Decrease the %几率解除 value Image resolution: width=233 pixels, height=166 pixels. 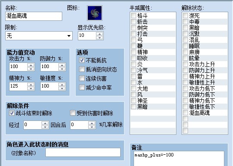point(92,127)
